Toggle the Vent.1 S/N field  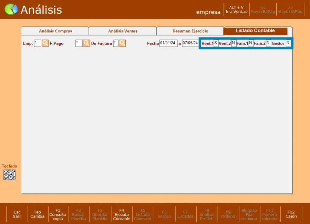(x=216, y=43)
